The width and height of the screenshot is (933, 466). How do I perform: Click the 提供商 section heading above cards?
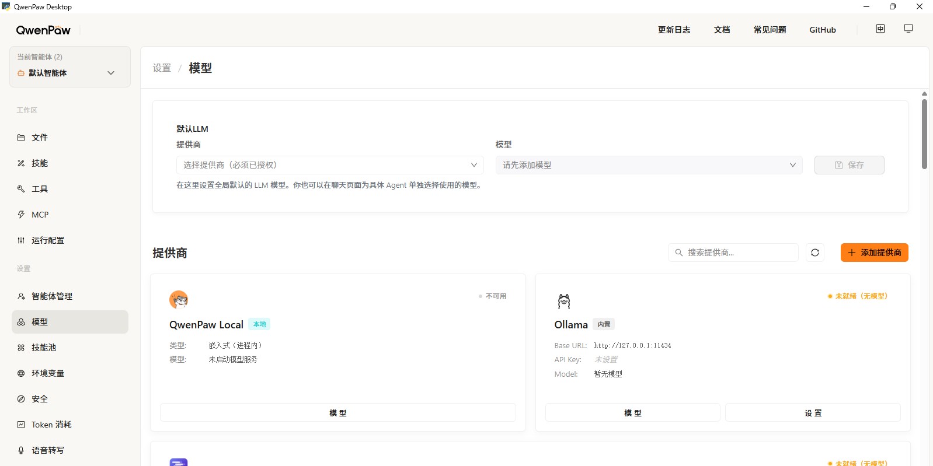point(170,253)
